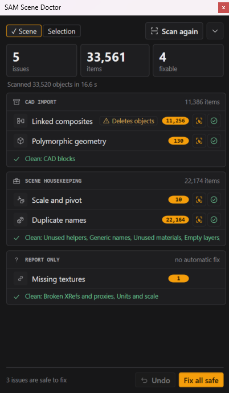Apply fix for Scale and pivot
Screen dimensions: 229x393
coord(214,200)
